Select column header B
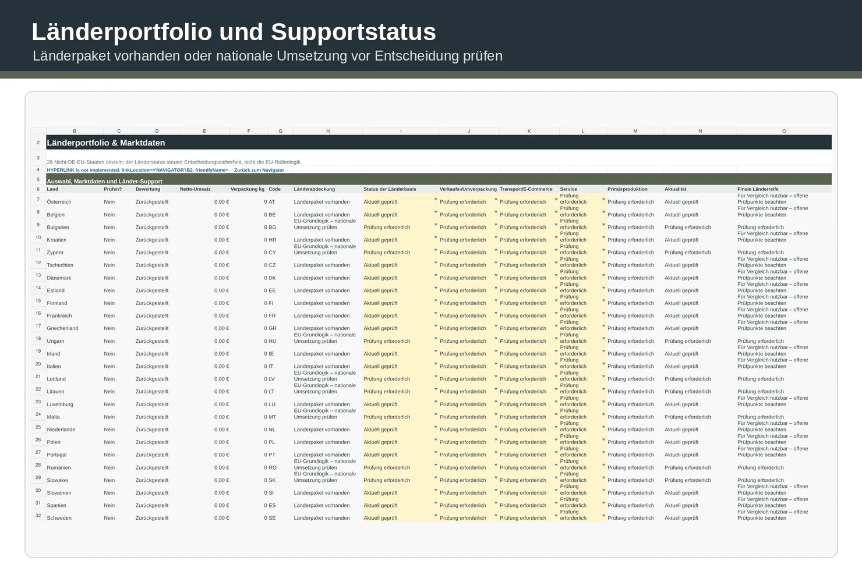 pos(75,131)
